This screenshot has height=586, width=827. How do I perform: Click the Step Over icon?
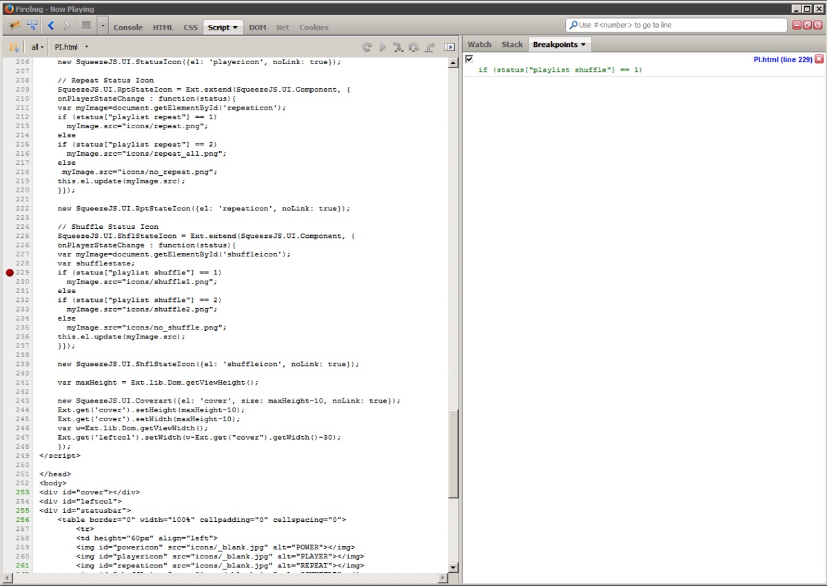(x=413, y=47)
